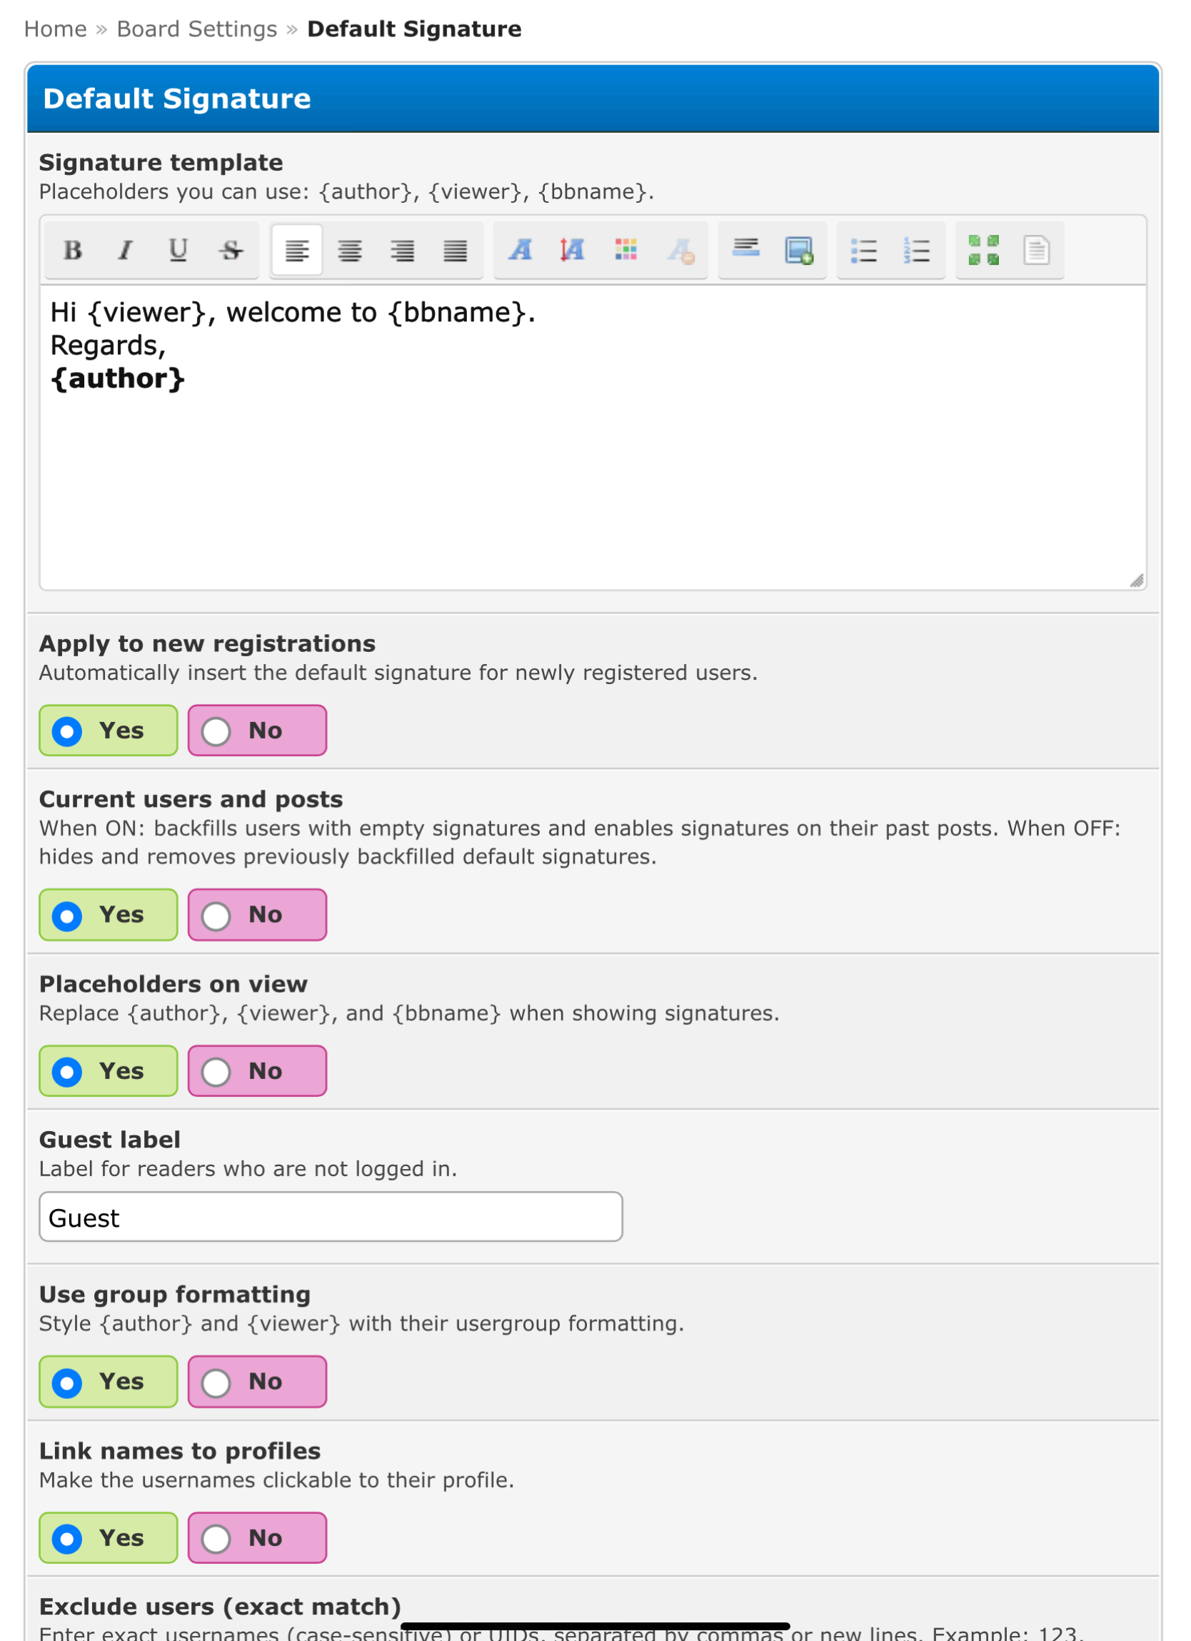The width and height of the screenshot is (1191, 1641).
Task: Start a numbered list
Action: point(917,251)
